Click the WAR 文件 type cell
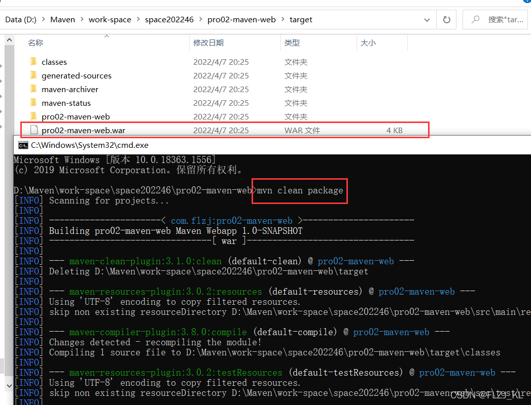The height and width of the screenshot is (405, 531). [302, 130]
